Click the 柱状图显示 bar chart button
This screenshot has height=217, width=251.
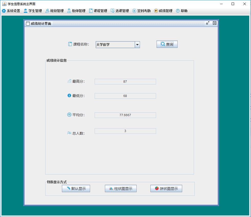121,189
